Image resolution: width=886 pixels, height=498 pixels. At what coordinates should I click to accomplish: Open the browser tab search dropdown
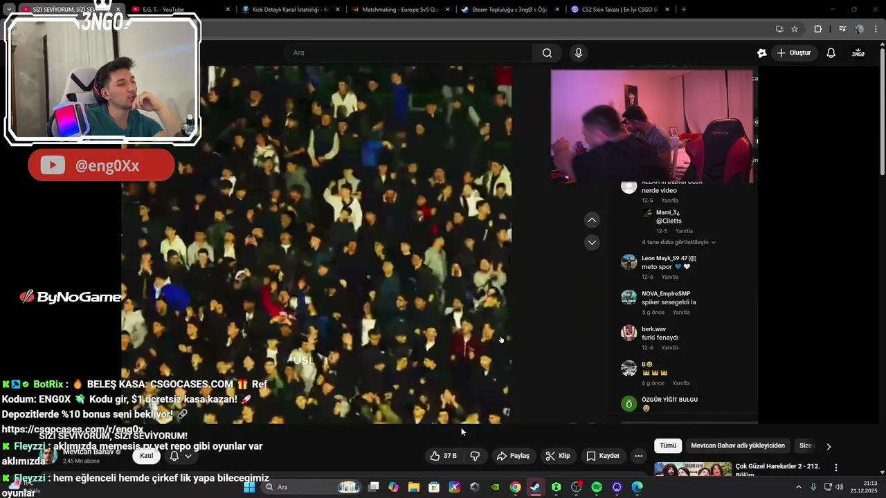(9, 10)
